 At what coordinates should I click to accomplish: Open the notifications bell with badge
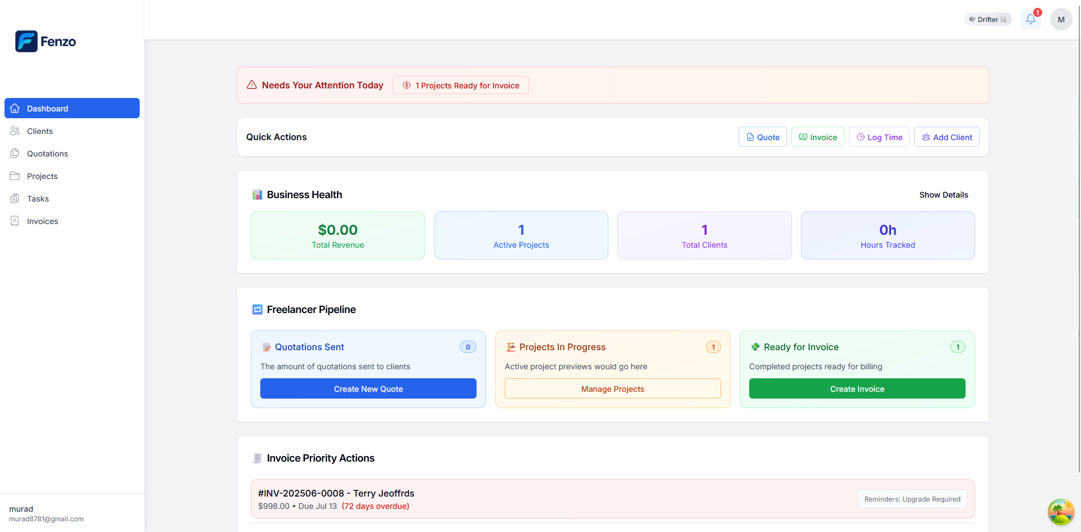click(1030, 19)
